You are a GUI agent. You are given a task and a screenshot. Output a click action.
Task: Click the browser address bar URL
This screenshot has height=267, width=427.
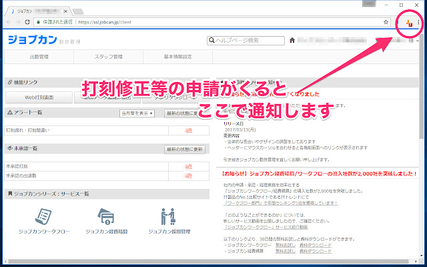coord(105,22)
